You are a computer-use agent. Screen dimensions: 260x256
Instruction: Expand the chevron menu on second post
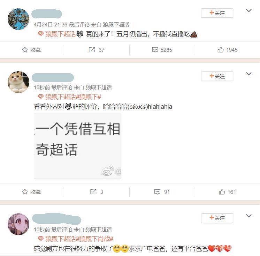click(249, 74)
